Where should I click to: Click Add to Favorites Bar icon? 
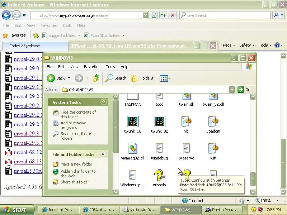point(36,35)
